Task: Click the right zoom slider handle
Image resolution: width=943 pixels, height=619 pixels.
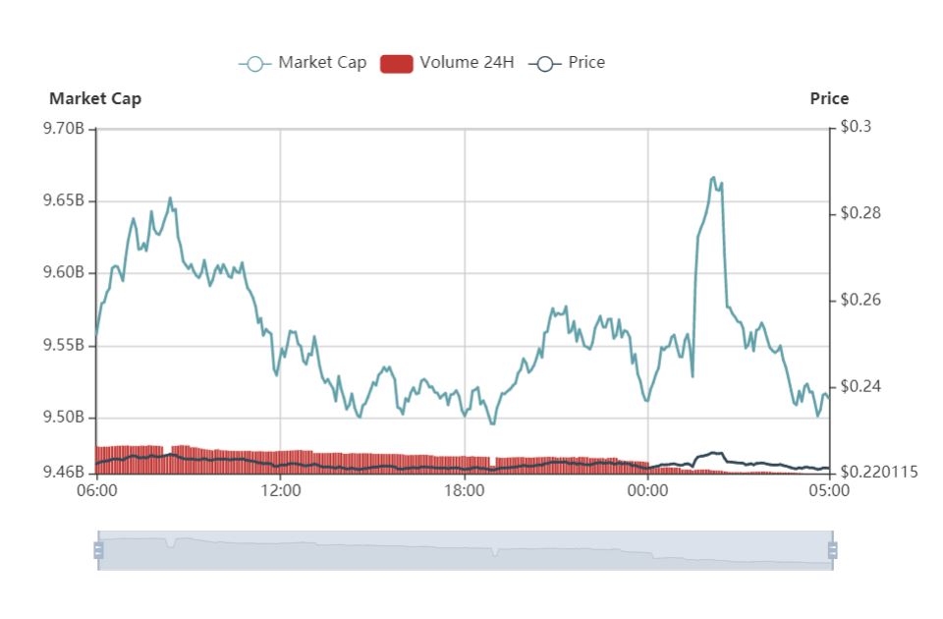Action: point(832,550)
